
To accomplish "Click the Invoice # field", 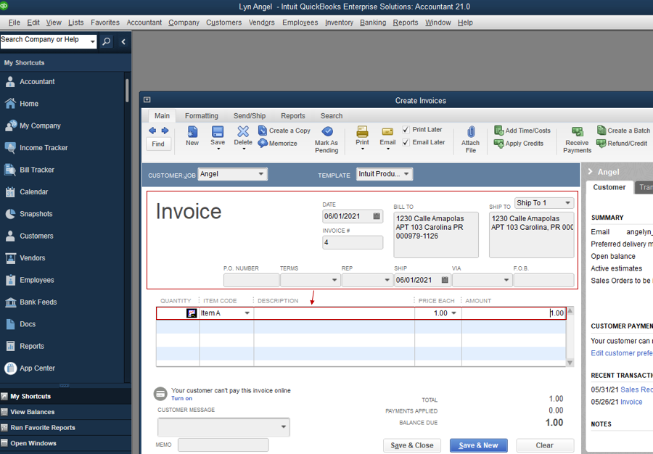I will (353, 242).
